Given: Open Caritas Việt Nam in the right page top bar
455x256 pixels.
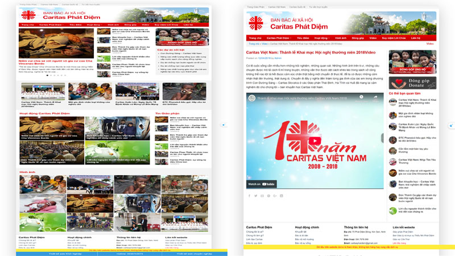Looking at the screenshot, I should (276, 7).
